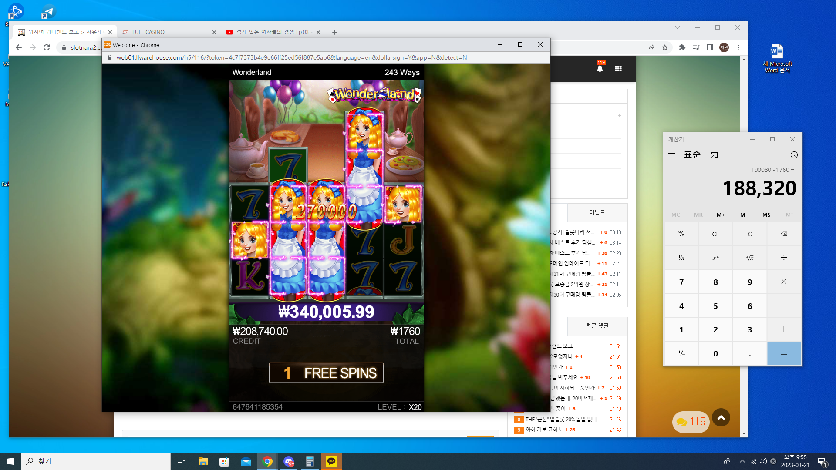Screen dimensions: 836x470
Task: Open Task View from the taskbar
Action: tap(181, 461)
